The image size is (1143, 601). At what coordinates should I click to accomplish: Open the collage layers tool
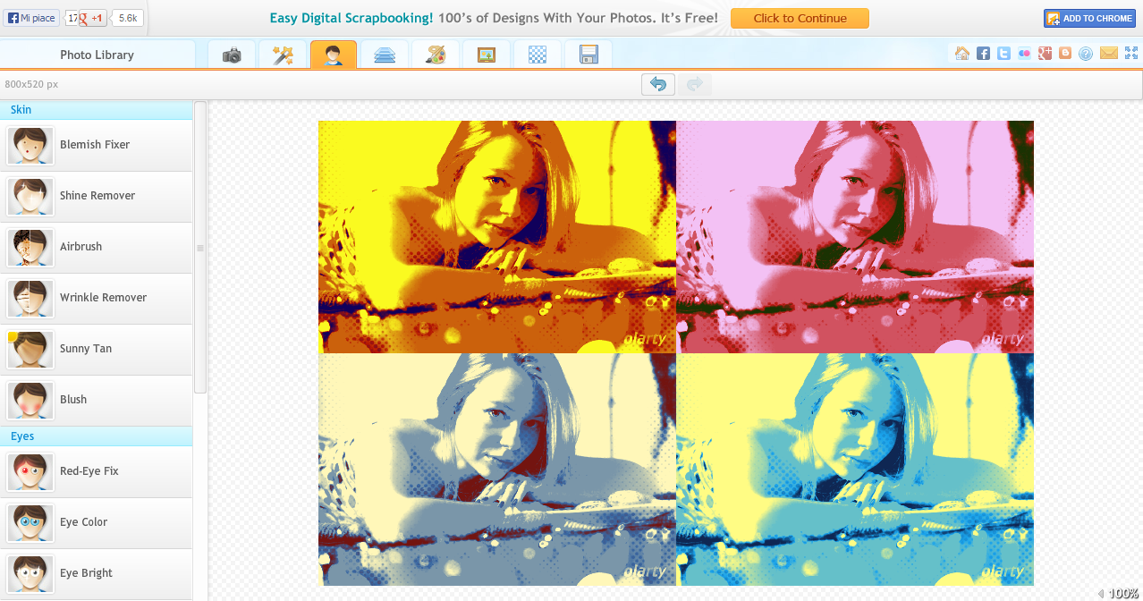click(x=385, y=54)
